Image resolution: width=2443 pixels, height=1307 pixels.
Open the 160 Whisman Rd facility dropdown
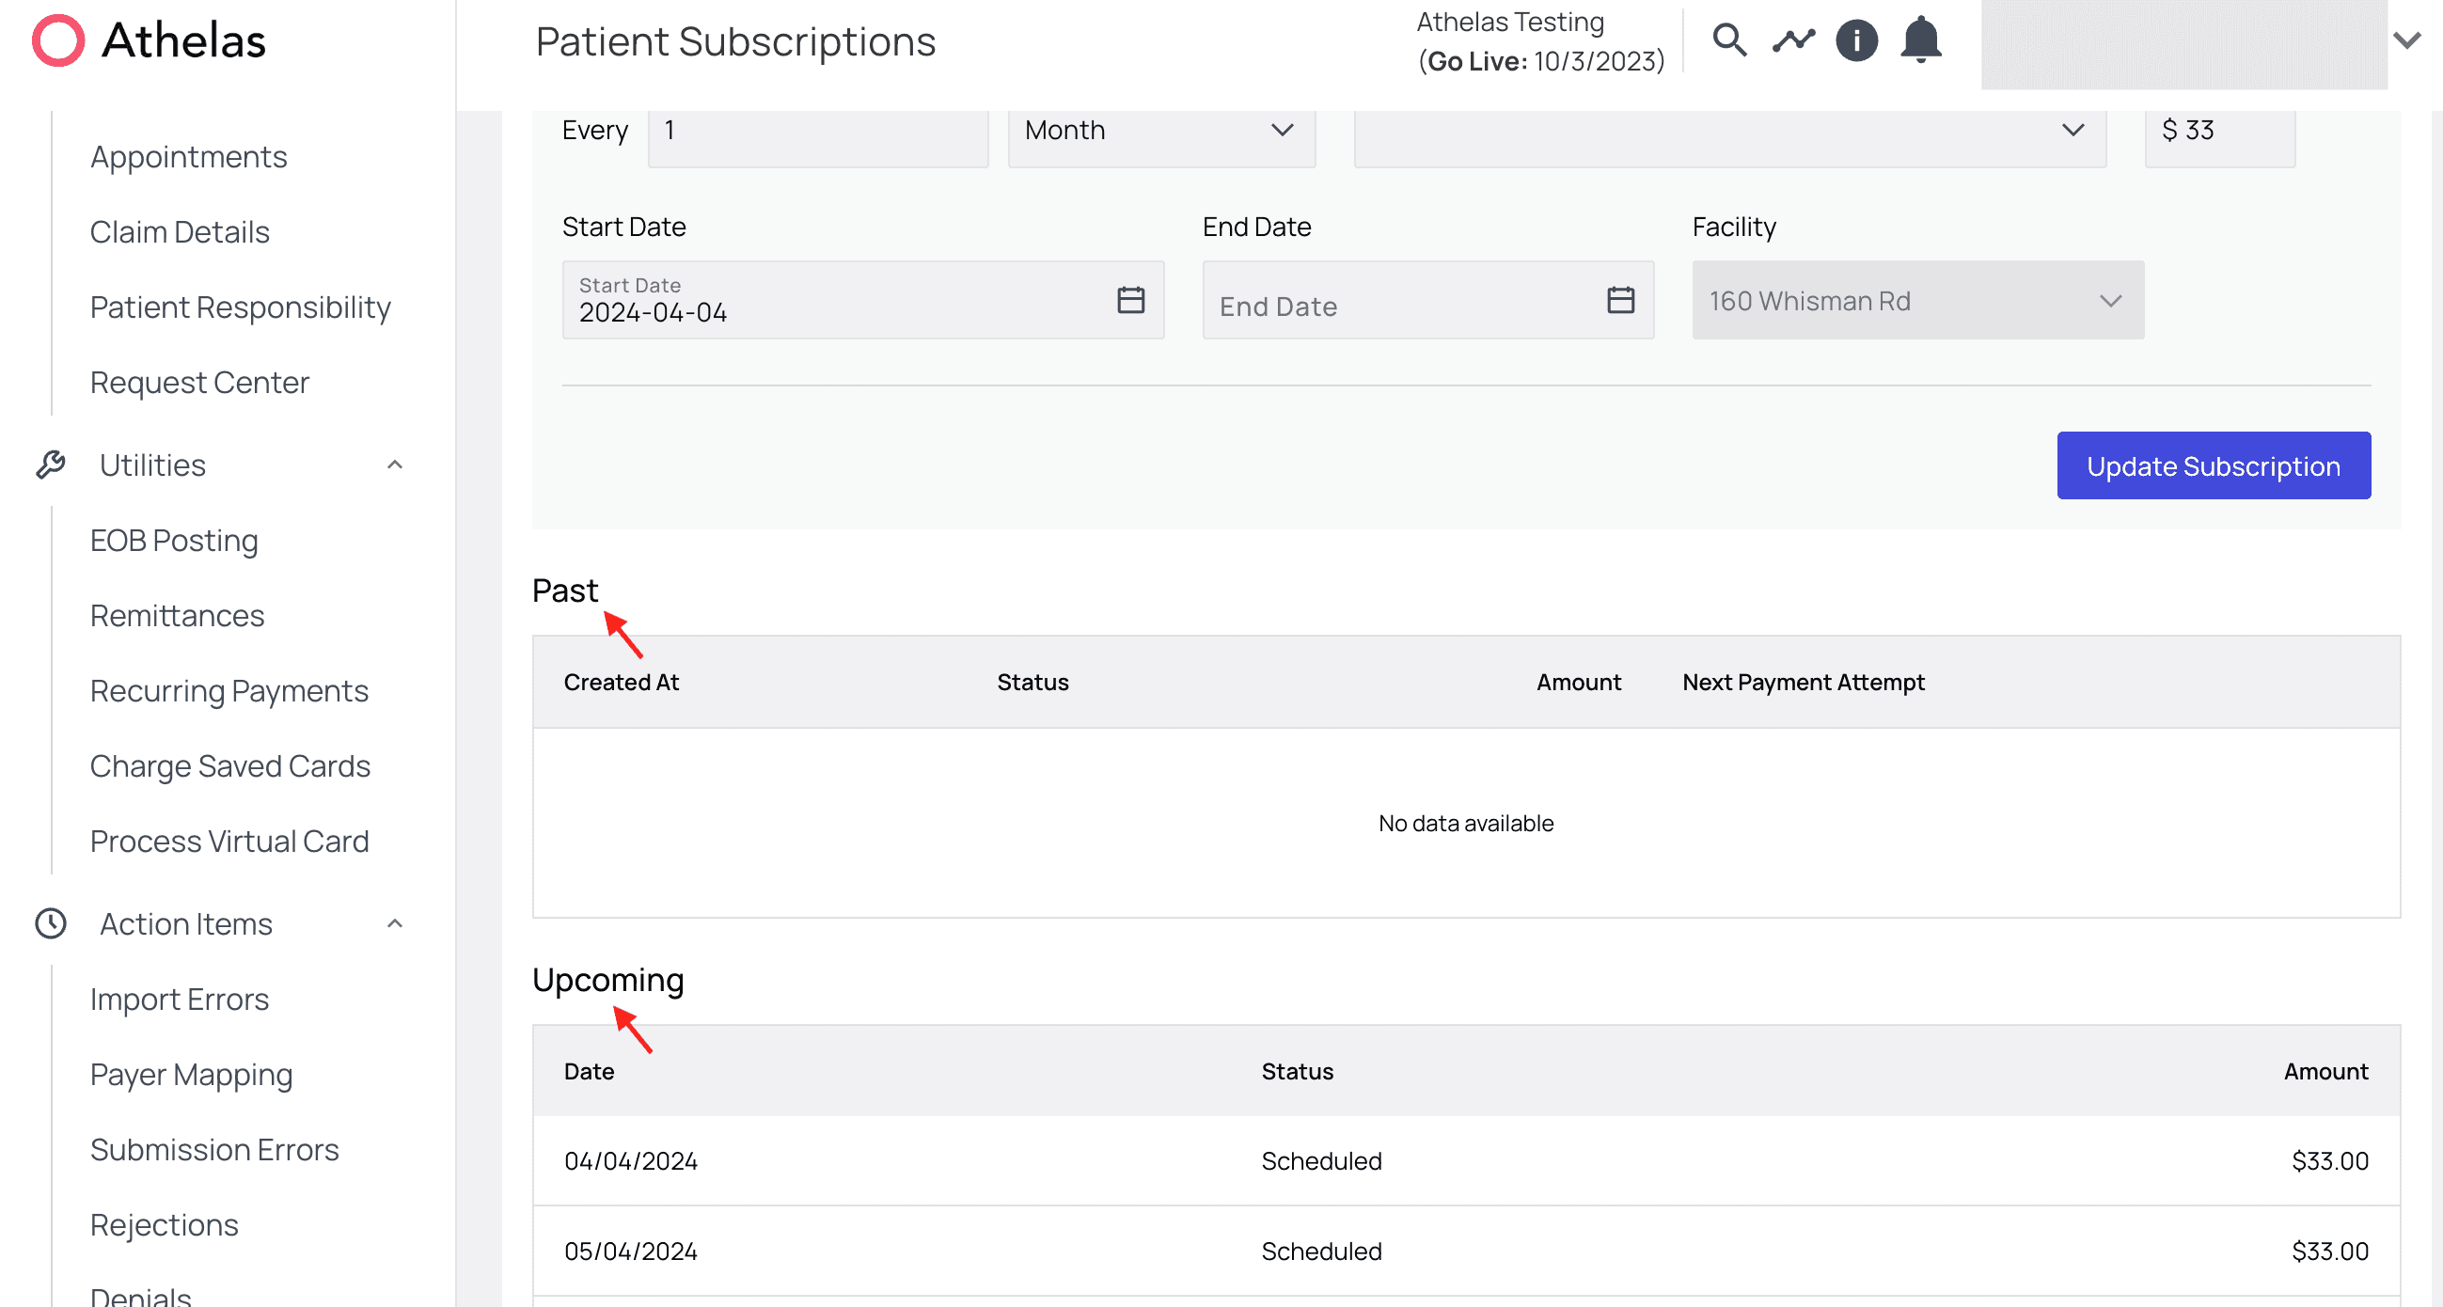pyautogui.click(x=1916, y=301)
